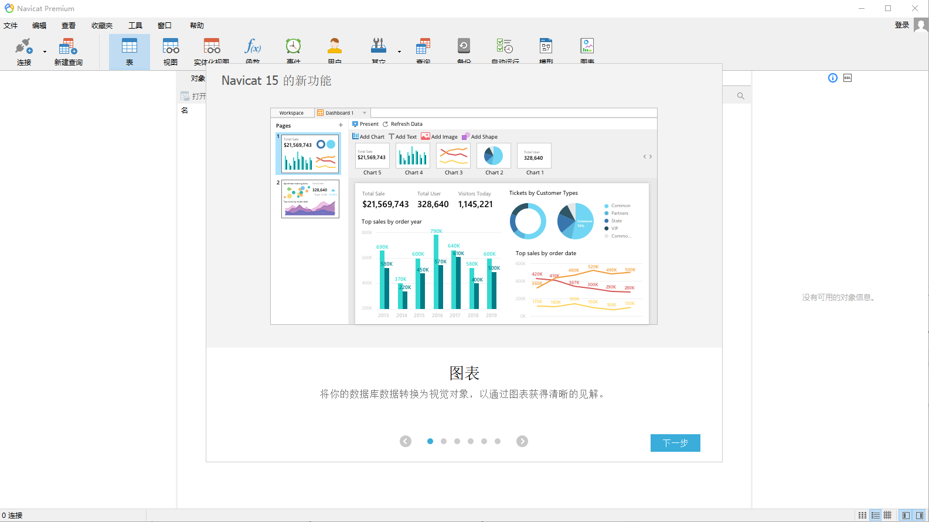Open the 窗口 menu
The image size is (929, 522).
click(165, 26)
